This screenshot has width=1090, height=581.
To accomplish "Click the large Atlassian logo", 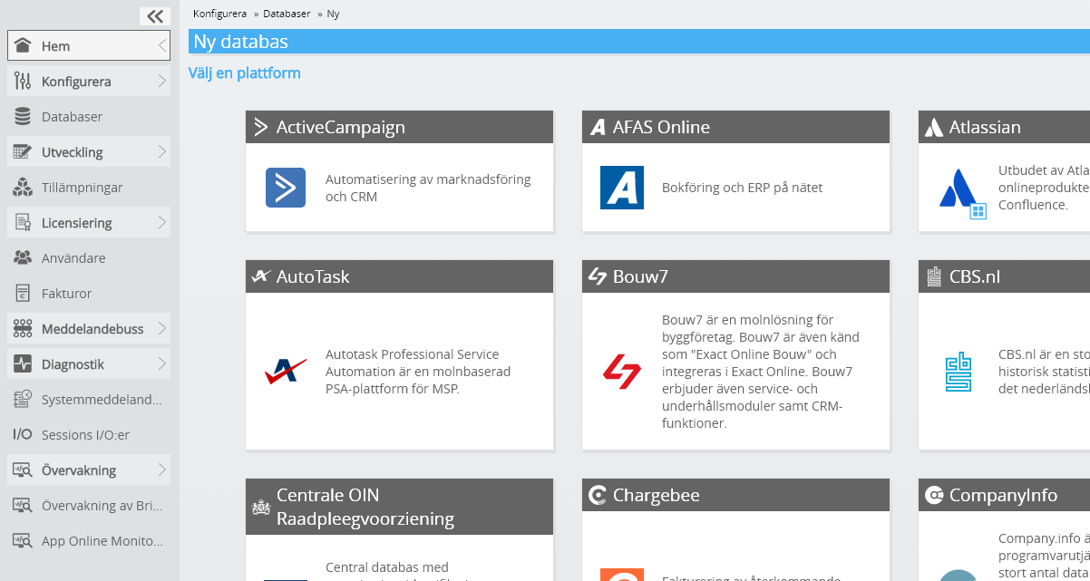I will click(x=961, y=192).
